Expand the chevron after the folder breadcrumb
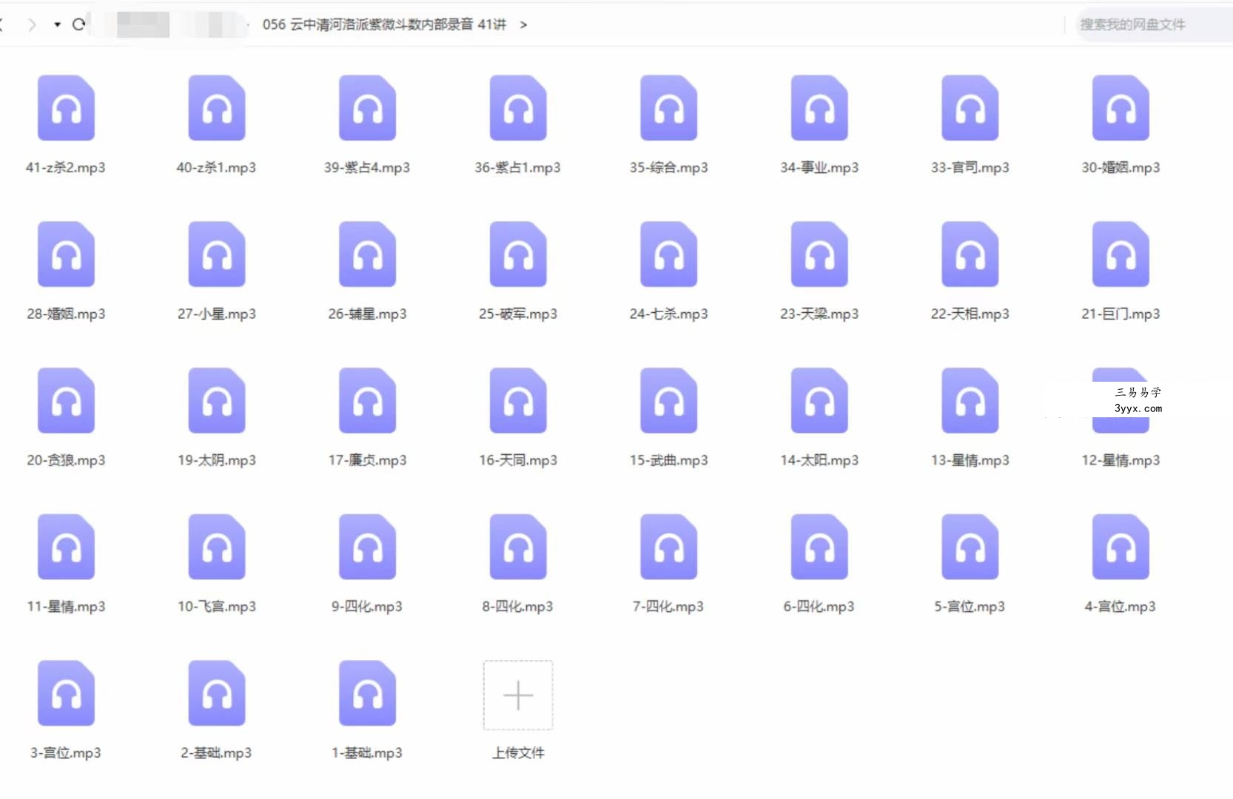This screenshot has width=1233, height=799. (x=524, y=24)
